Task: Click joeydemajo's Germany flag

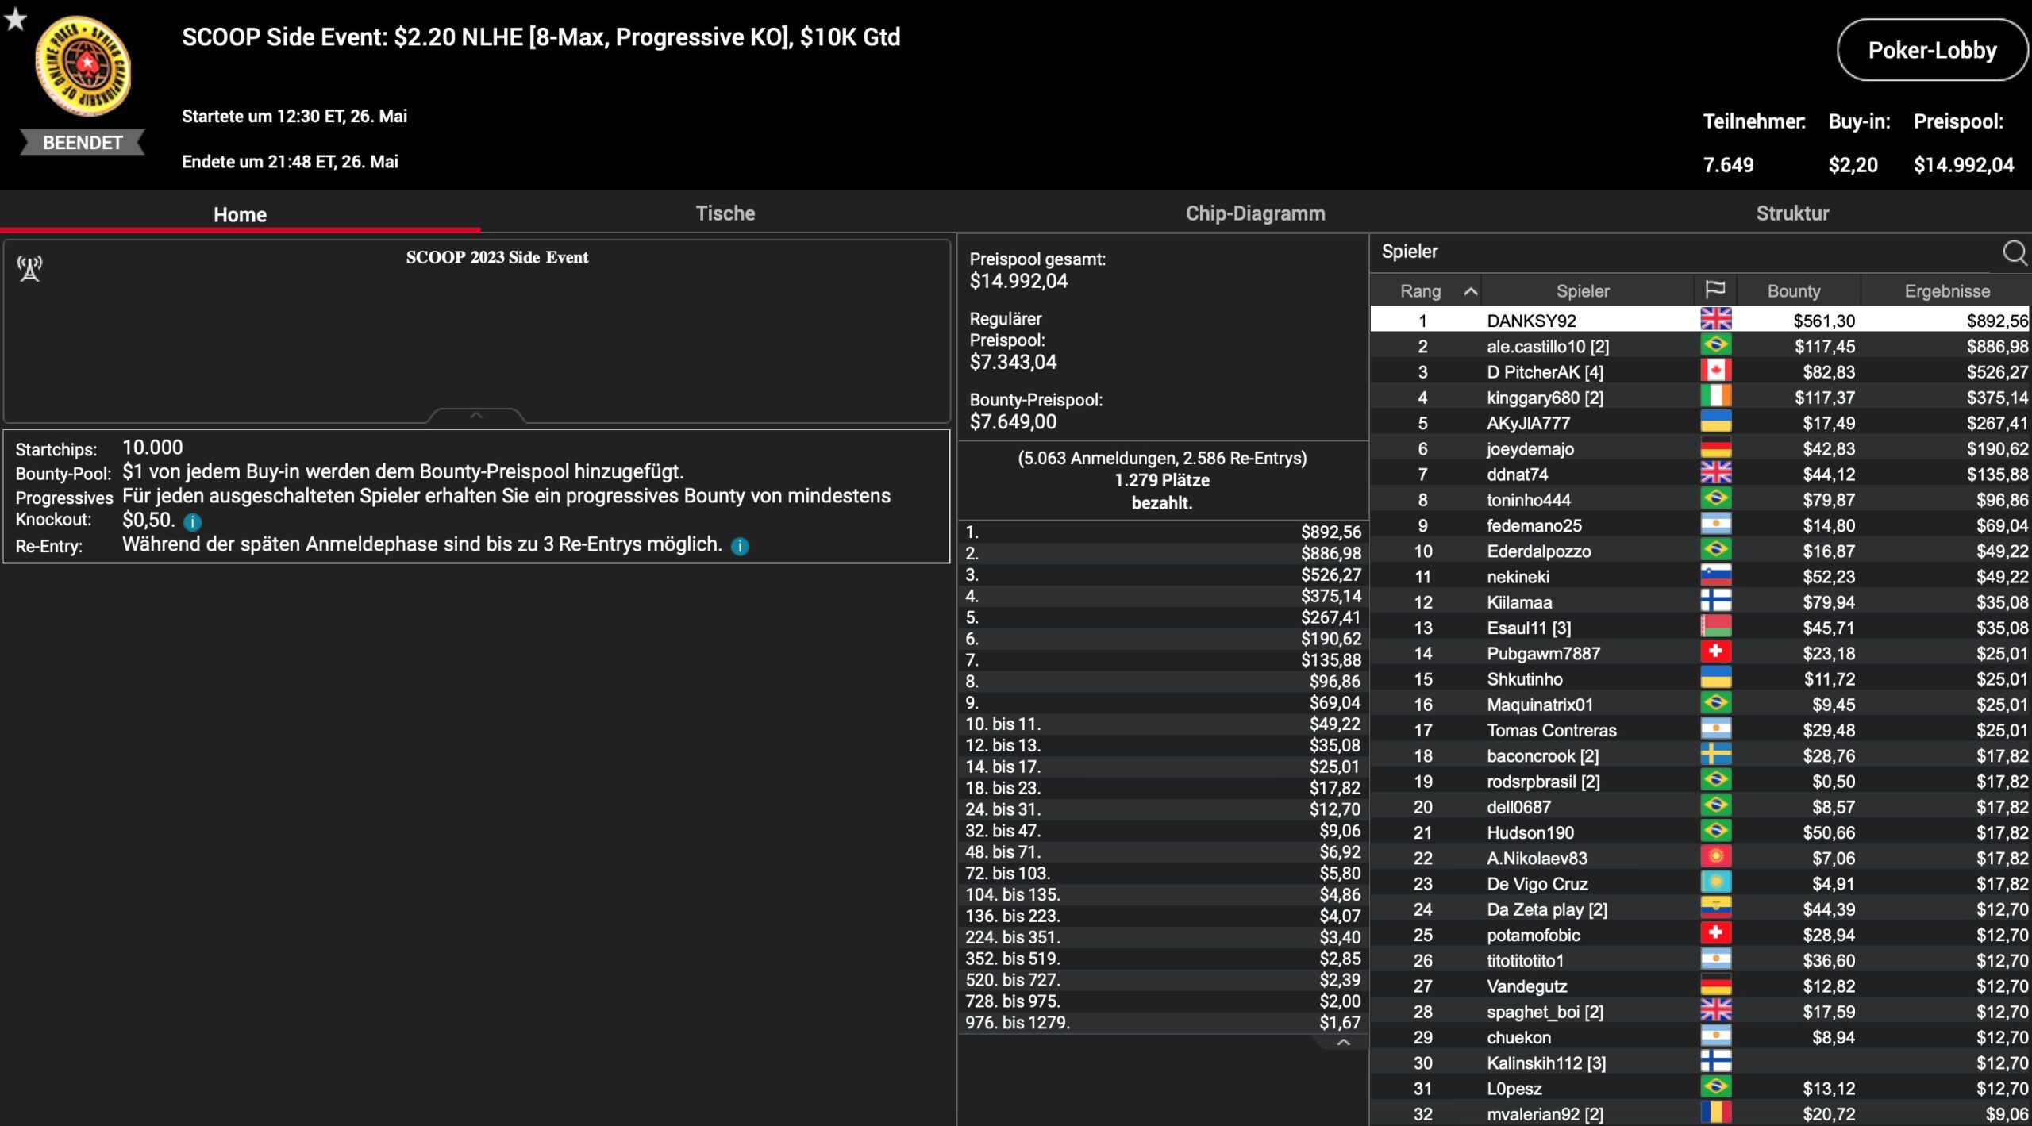Action: click(1715, 448)
